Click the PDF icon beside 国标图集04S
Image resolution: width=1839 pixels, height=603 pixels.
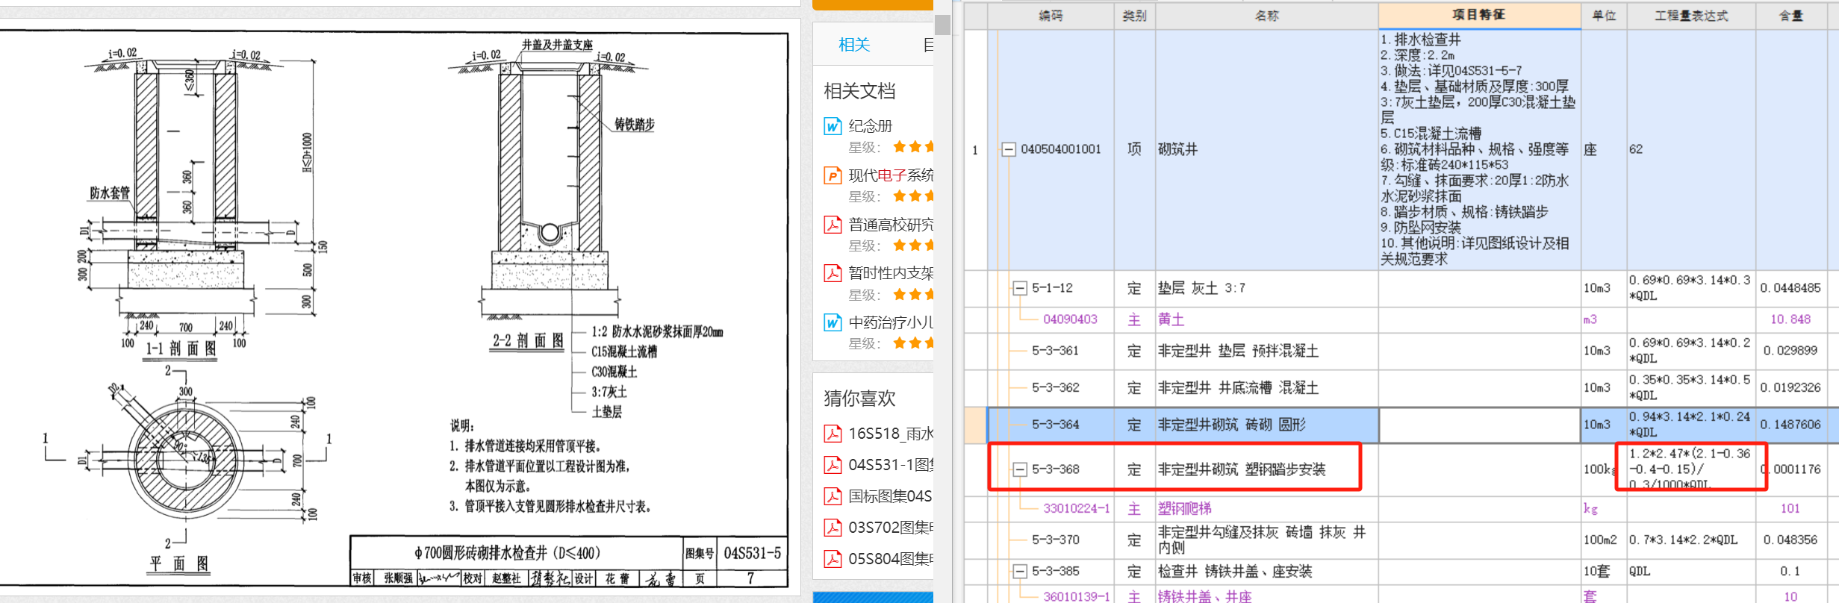pos(833,496)
